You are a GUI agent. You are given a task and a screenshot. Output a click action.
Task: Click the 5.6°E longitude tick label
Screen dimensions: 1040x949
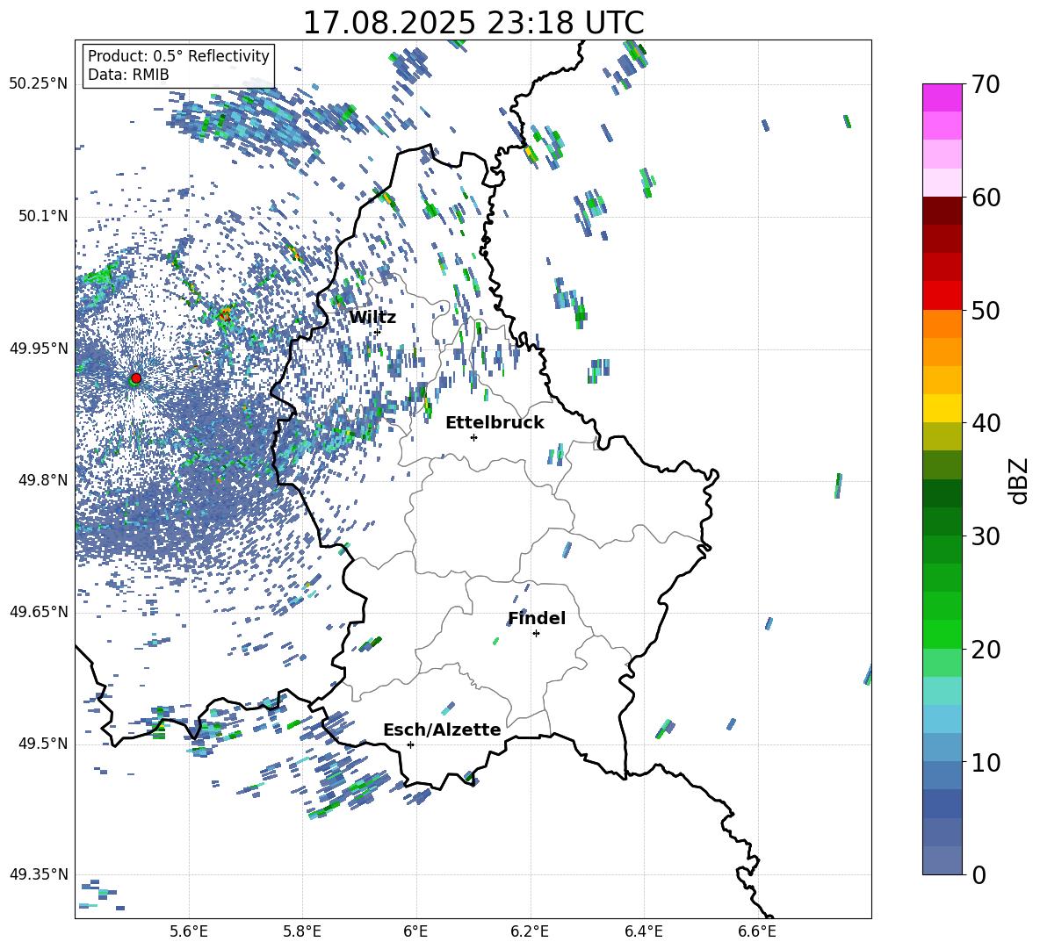tap(189, 931)
